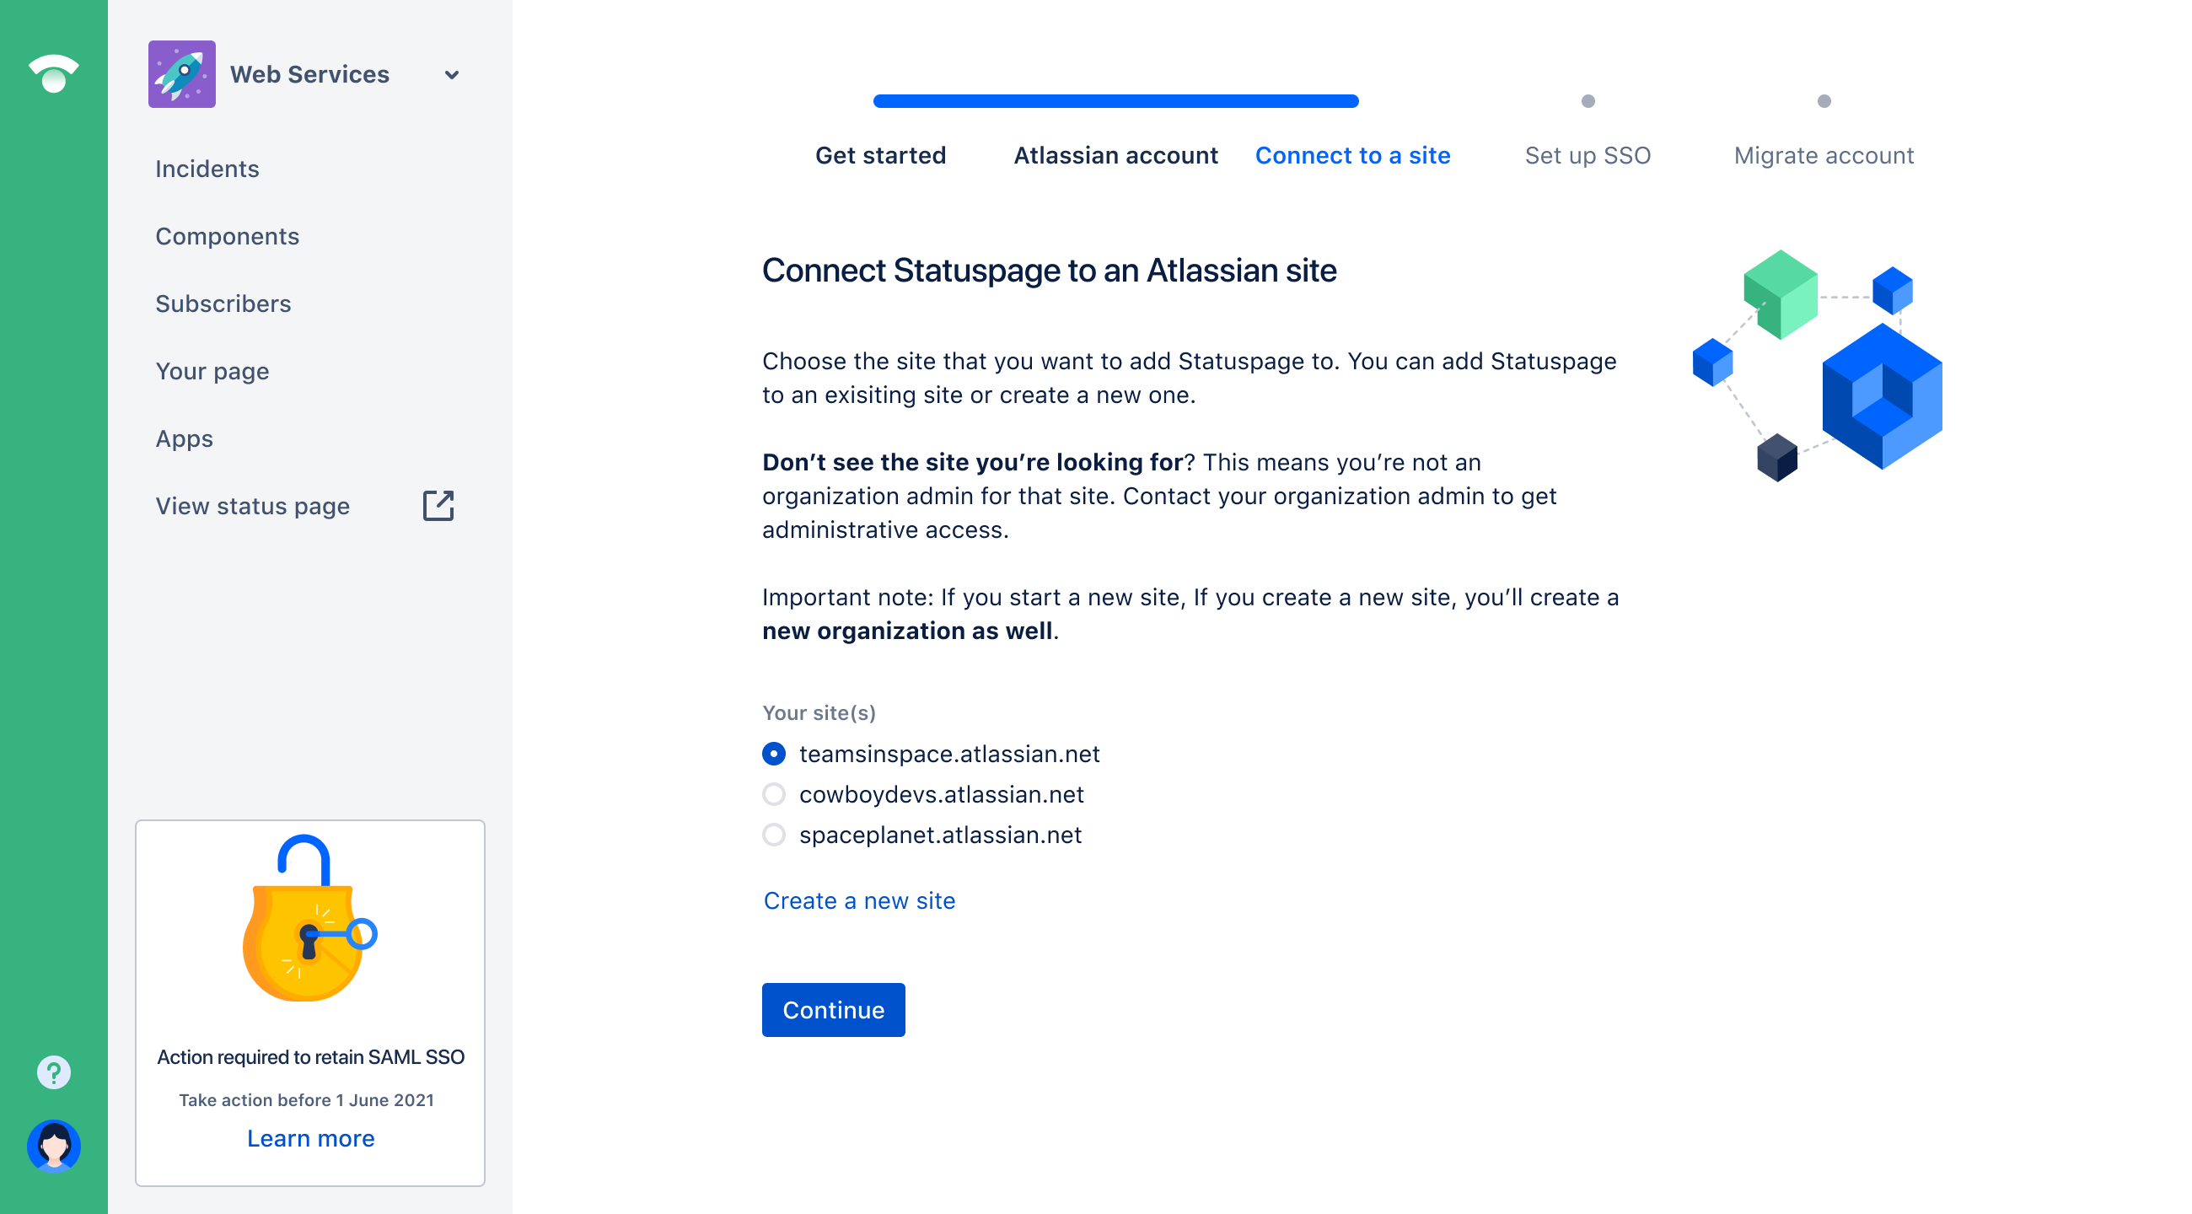This screenshot has height=1214, width=2192.
Task: Select the teamsinspace.atlassian.net radio button
Action: tap(772, 754)
